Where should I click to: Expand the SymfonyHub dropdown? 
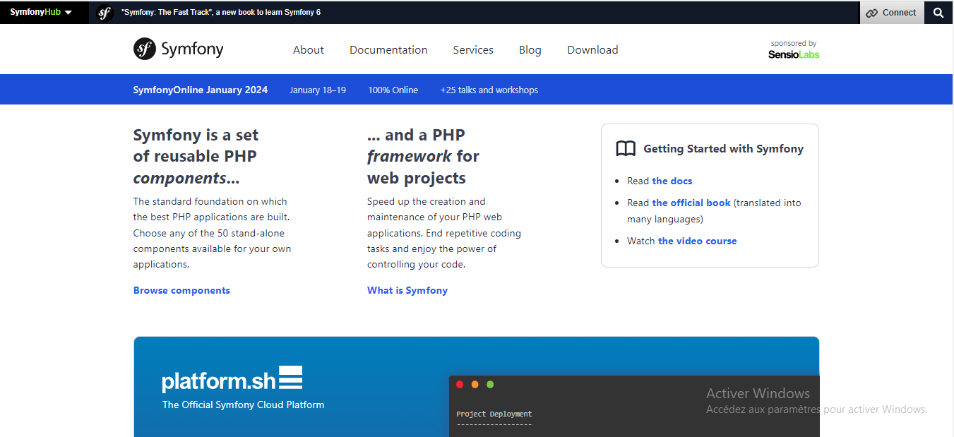click(41, 12)
